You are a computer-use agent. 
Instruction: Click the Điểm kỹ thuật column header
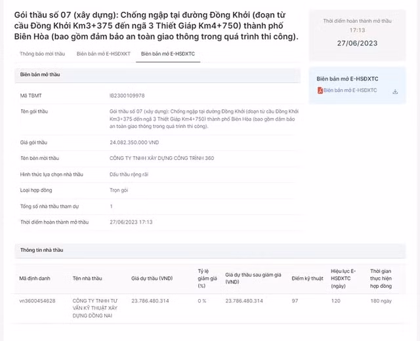[307, 278]
